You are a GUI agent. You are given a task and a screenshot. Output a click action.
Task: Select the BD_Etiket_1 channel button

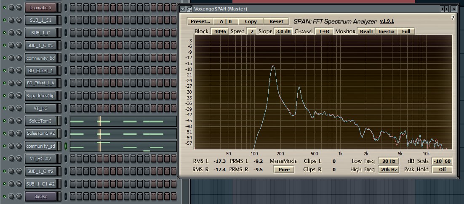pyautogui.click(x=40, y=71)
